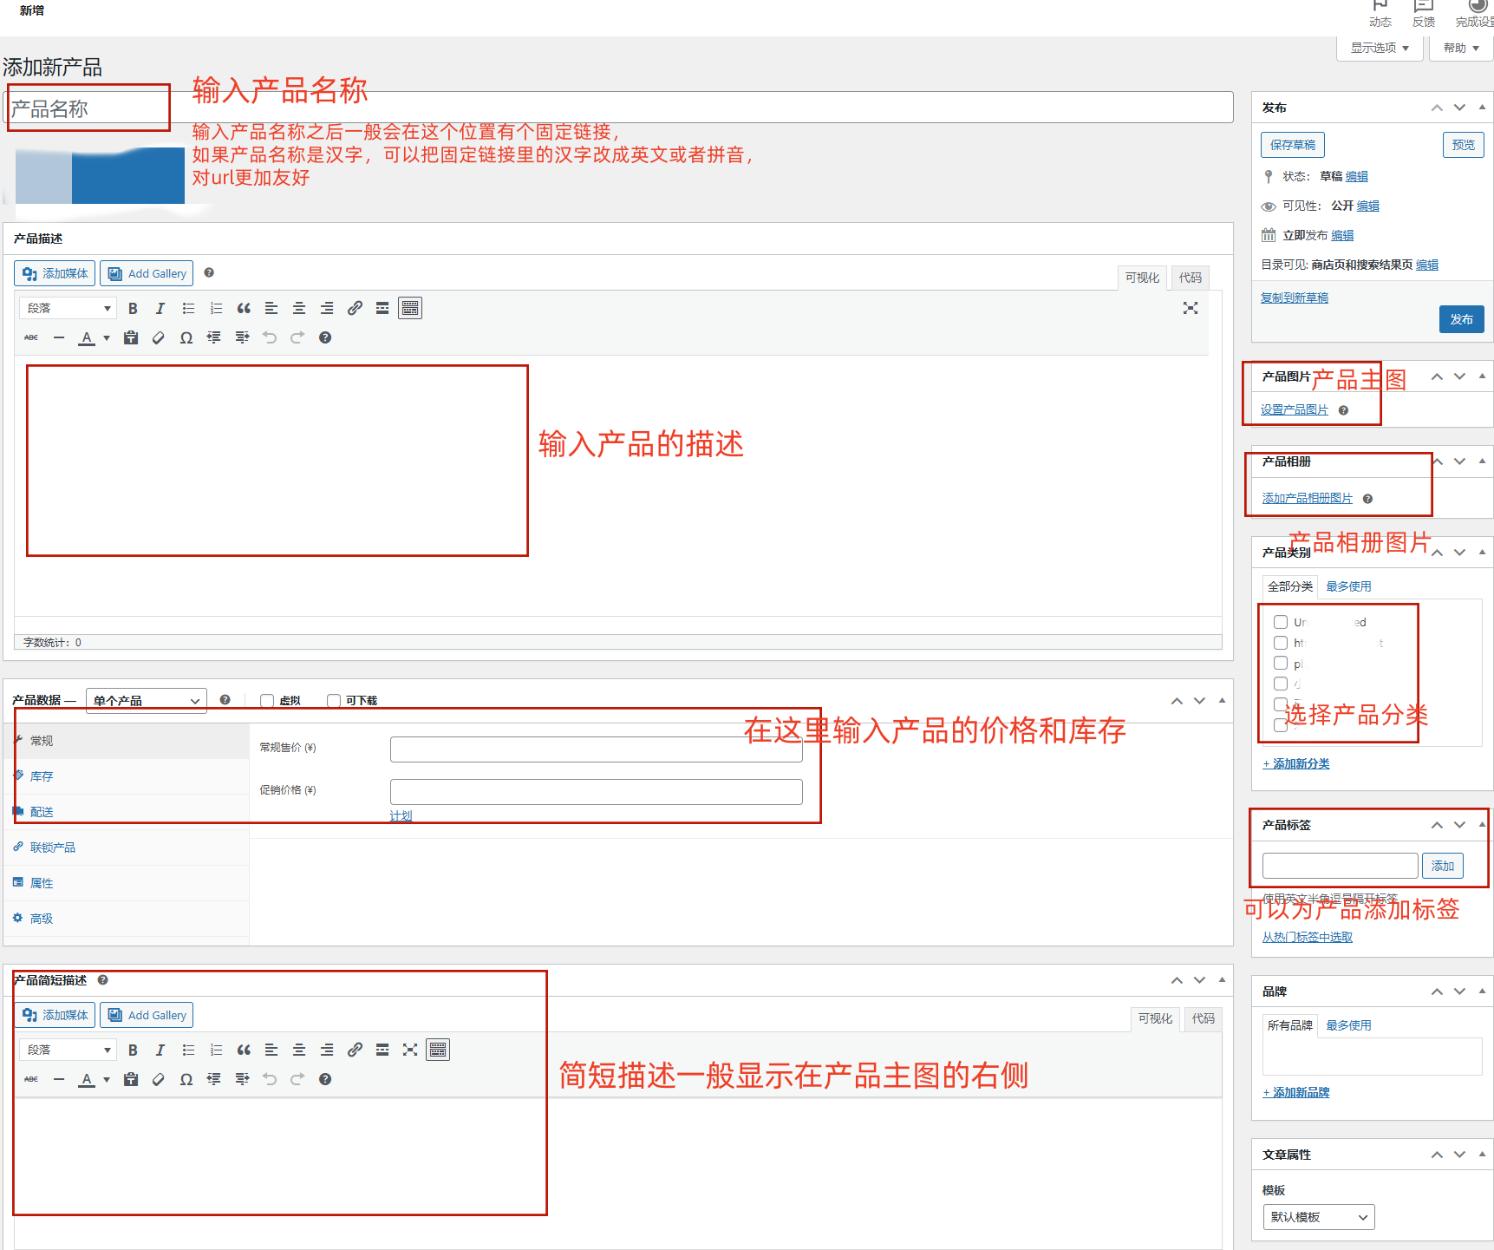Click the blue 发布 publish button
1494x1250 pixels.
tap(1461, 319)
